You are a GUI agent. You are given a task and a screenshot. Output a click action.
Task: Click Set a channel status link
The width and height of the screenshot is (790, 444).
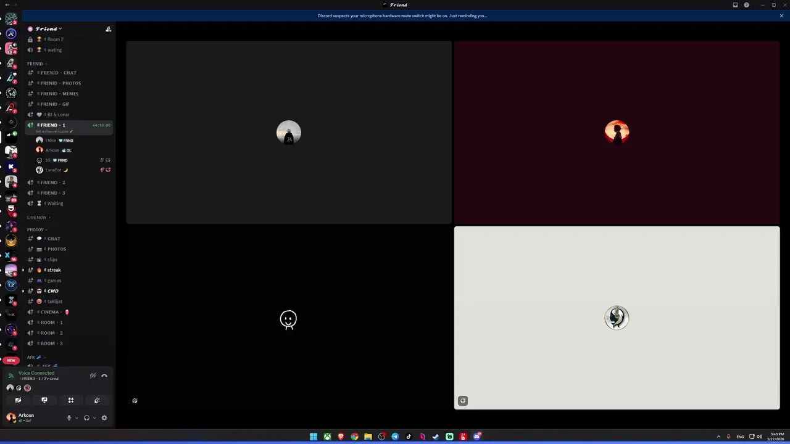(54, 131)
